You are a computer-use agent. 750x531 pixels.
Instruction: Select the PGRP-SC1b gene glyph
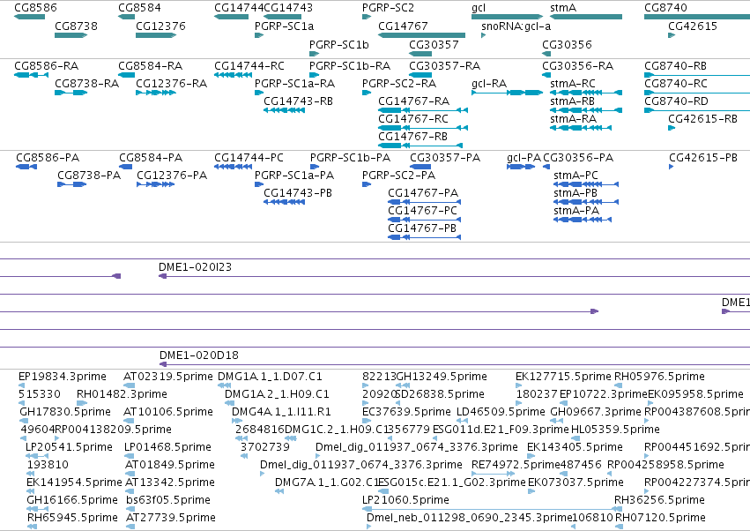tap(314, 54)
